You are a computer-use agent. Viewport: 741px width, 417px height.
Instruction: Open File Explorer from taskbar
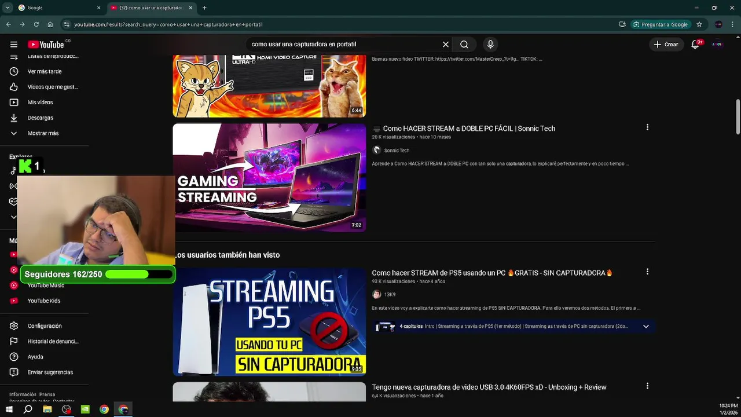(47, 409)
